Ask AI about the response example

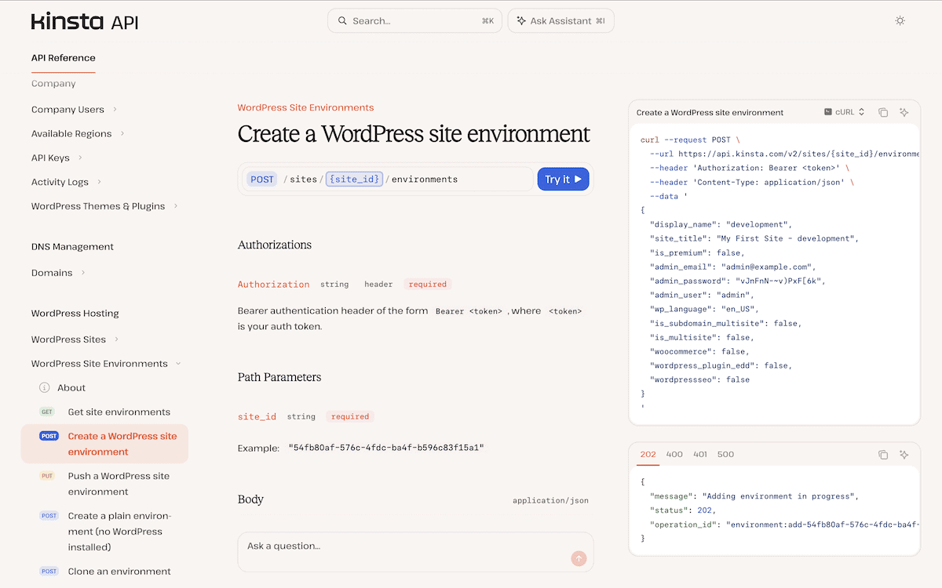[904, 454]
